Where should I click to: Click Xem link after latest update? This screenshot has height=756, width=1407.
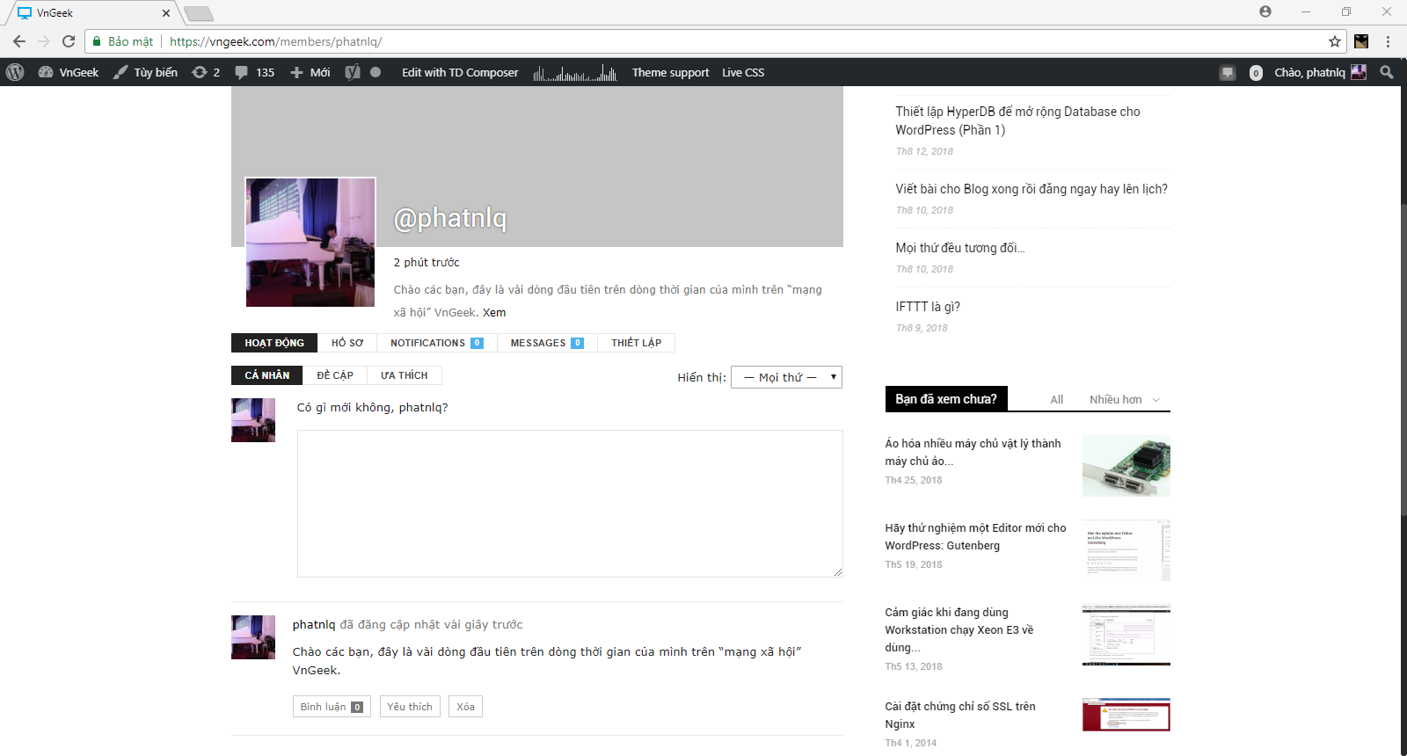pos(494,312)
